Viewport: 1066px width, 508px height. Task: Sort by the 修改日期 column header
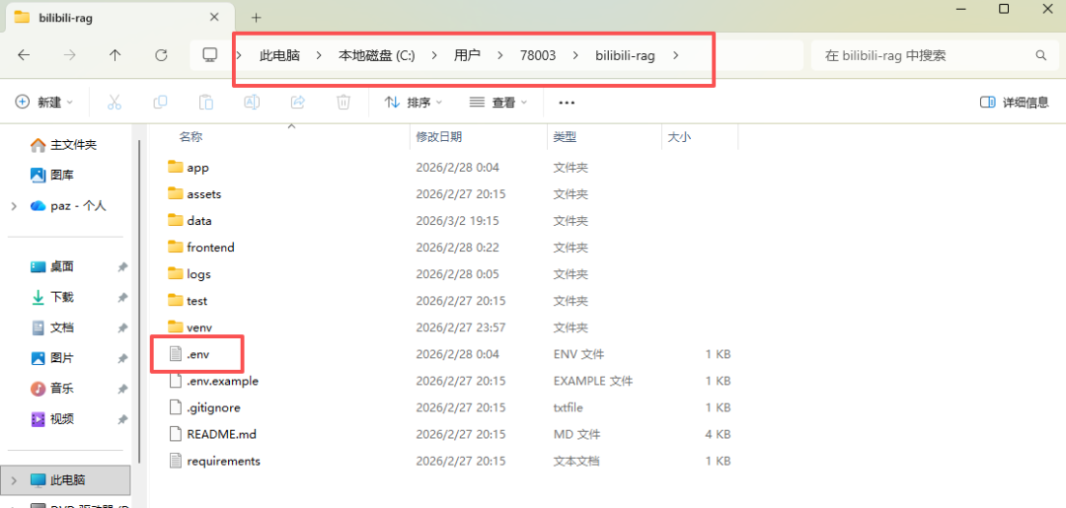click(438, 136)
